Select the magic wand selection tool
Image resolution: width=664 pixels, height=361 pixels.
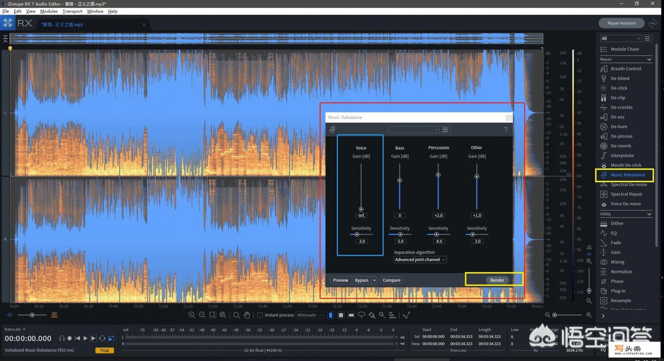coord(382,315)
